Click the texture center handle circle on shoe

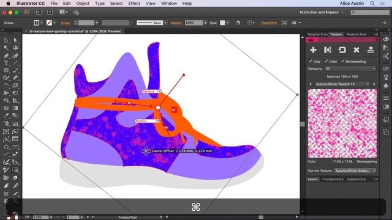(x=158, y=108)
